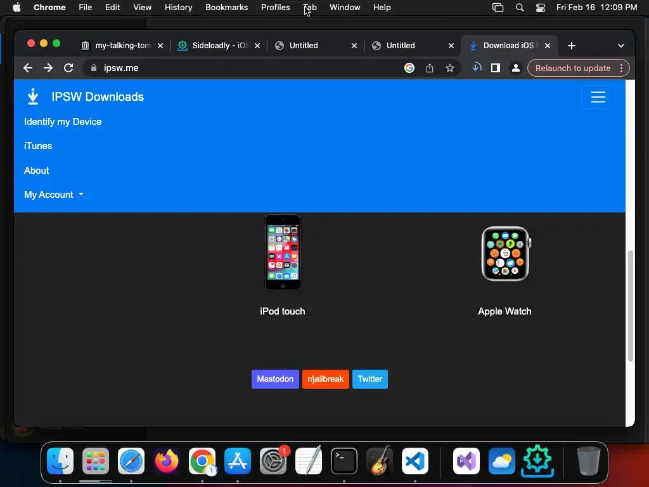Image resolution: width=649 pixels, height=487 pixels.
Task: Share this page using share icon
Action: tap(430, 68)
